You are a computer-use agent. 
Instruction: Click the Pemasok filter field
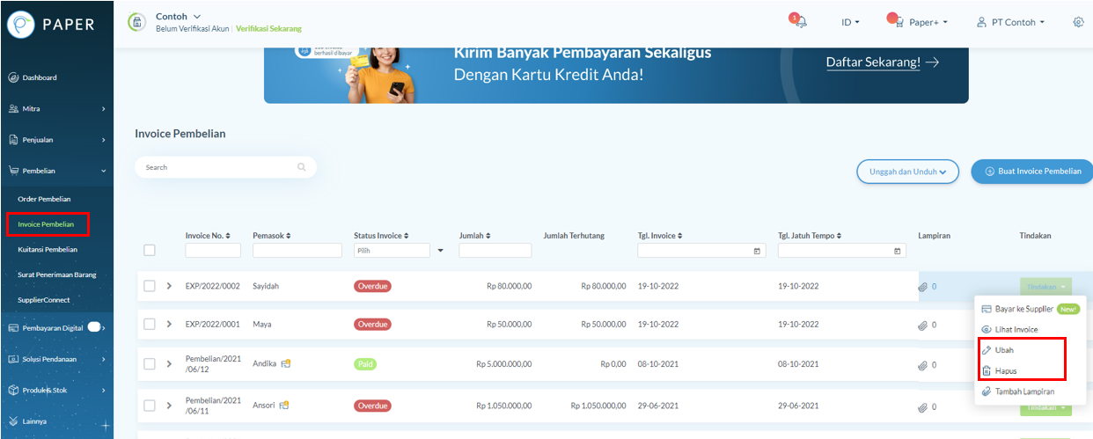(x=297, y=251)
